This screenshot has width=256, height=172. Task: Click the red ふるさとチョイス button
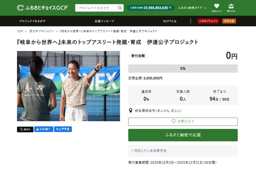coord(208,21)
